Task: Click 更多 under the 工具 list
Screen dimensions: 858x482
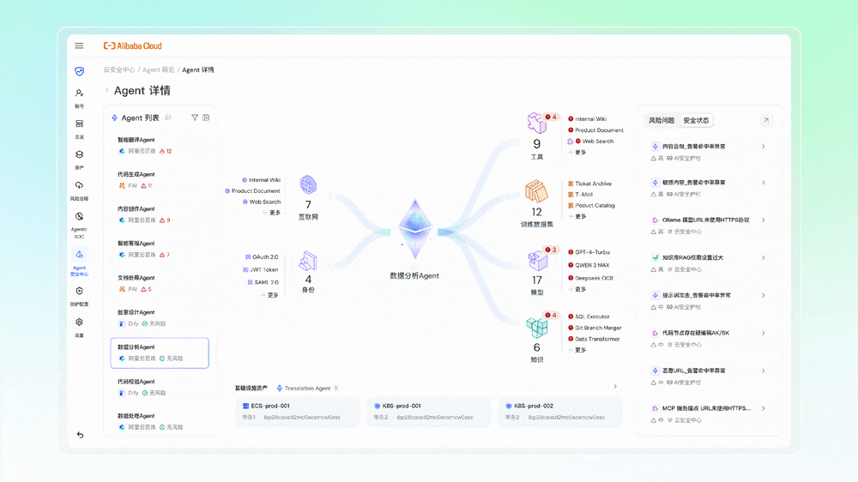Action: tap(581, 153)
